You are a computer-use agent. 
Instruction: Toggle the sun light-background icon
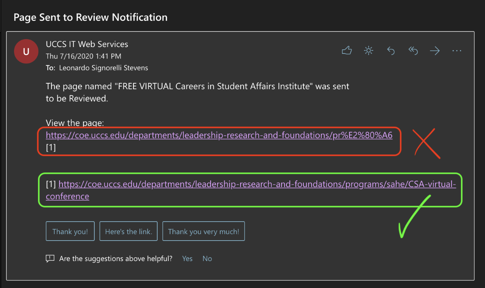point(368,50)
